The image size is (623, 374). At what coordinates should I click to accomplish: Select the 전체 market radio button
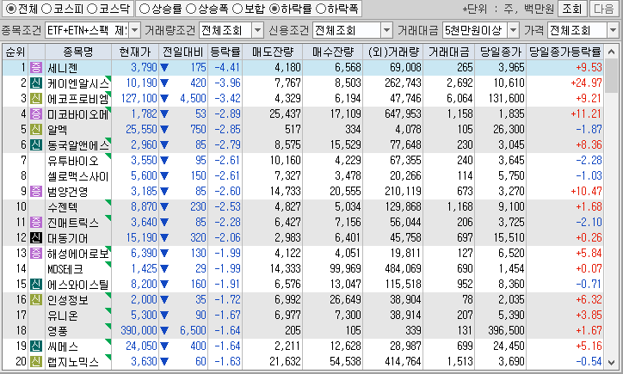coord(10,9)
